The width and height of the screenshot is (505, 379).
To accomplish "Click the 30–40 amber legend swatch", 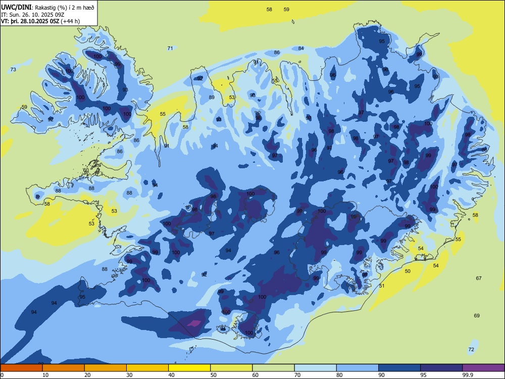I will pos(147,368).
